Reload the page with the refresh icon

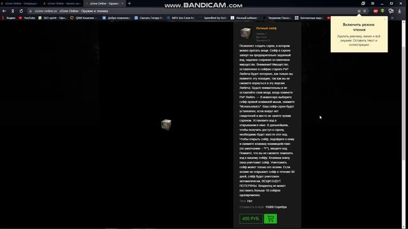coord(21,11)
